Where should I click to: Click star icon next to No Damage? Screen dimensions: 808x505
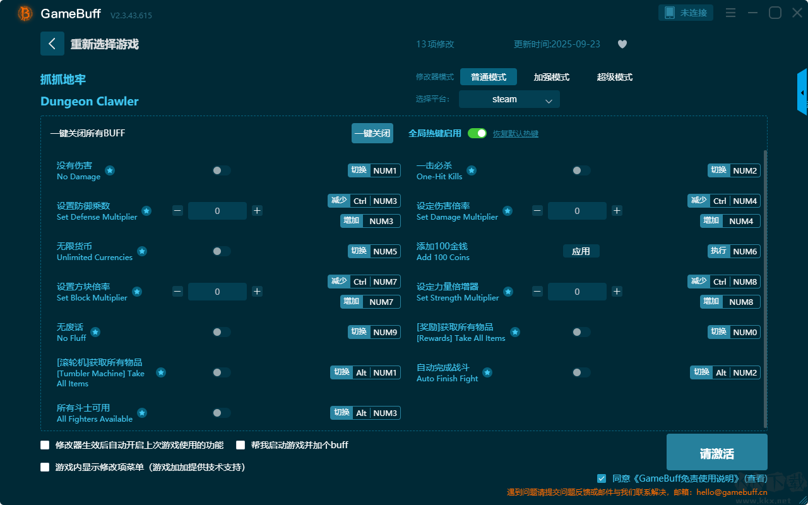110,170
